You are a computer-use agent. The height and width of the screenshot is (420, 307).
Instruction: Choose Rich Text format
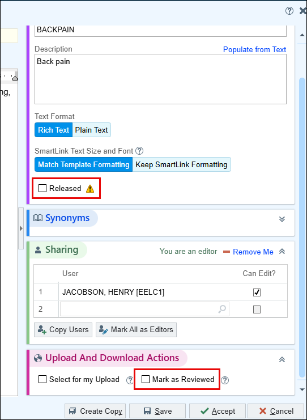54,130
